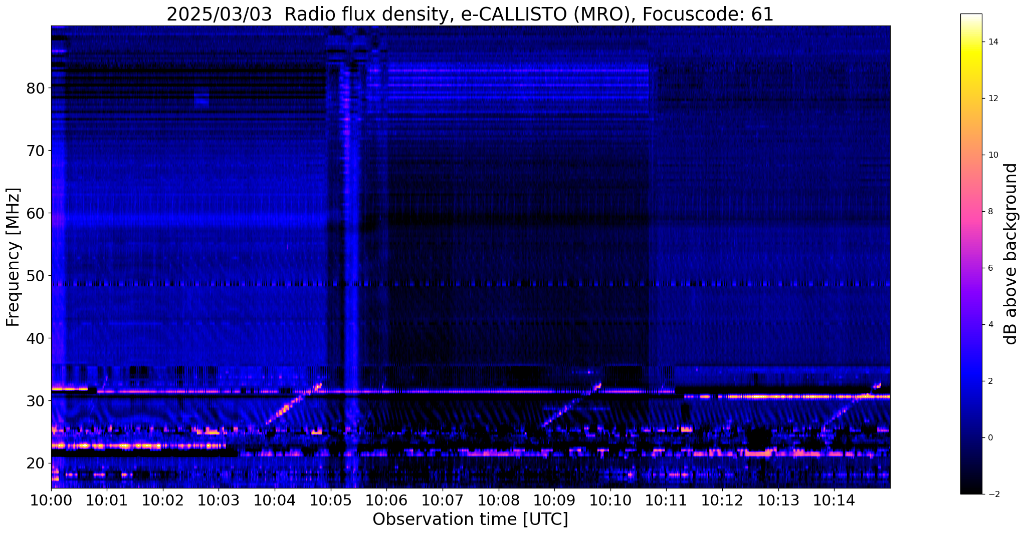Click the 10:09 time tick label
This screenshot has width=1026, height=534.
[554, 500]
